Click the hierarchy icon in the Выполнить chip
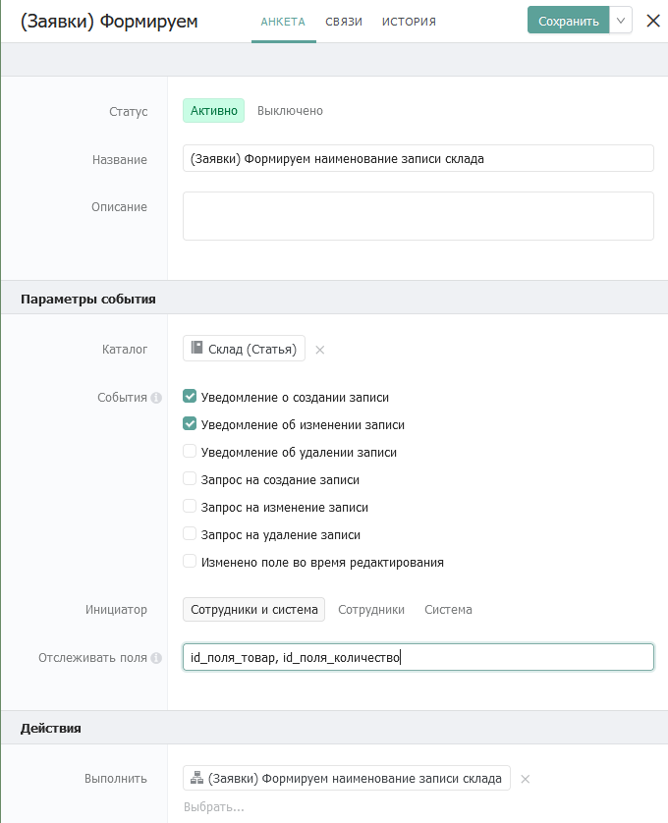The height and width of the screenshot is (823, 668). coord(196,778)
